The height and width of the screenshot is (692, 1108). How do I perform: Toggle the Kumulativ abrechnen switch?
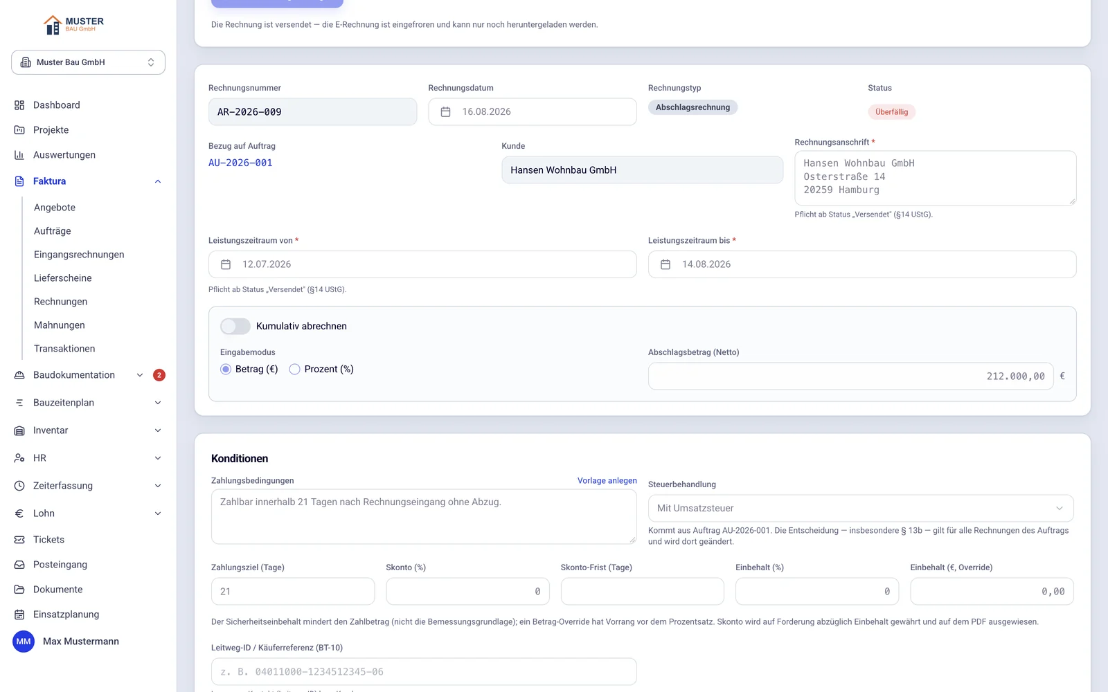pos(235,326)
